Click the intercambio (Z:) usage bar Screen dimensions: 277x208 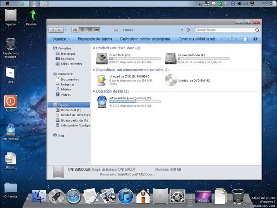[135, 102]
